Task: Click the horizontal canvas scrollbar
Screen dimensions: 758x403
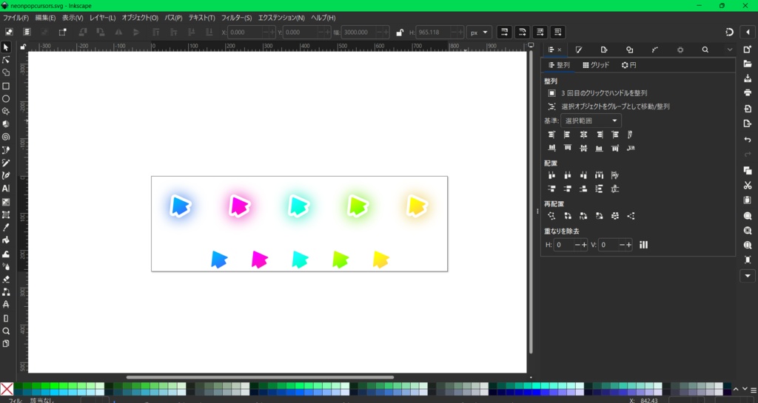Action: click(260, 377)
